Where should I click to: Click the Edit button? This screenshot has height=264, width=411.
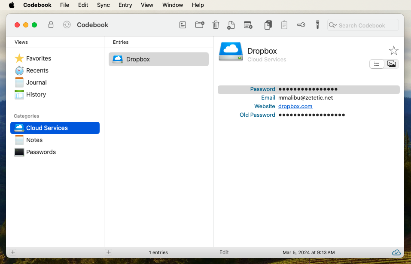point(224,252)
